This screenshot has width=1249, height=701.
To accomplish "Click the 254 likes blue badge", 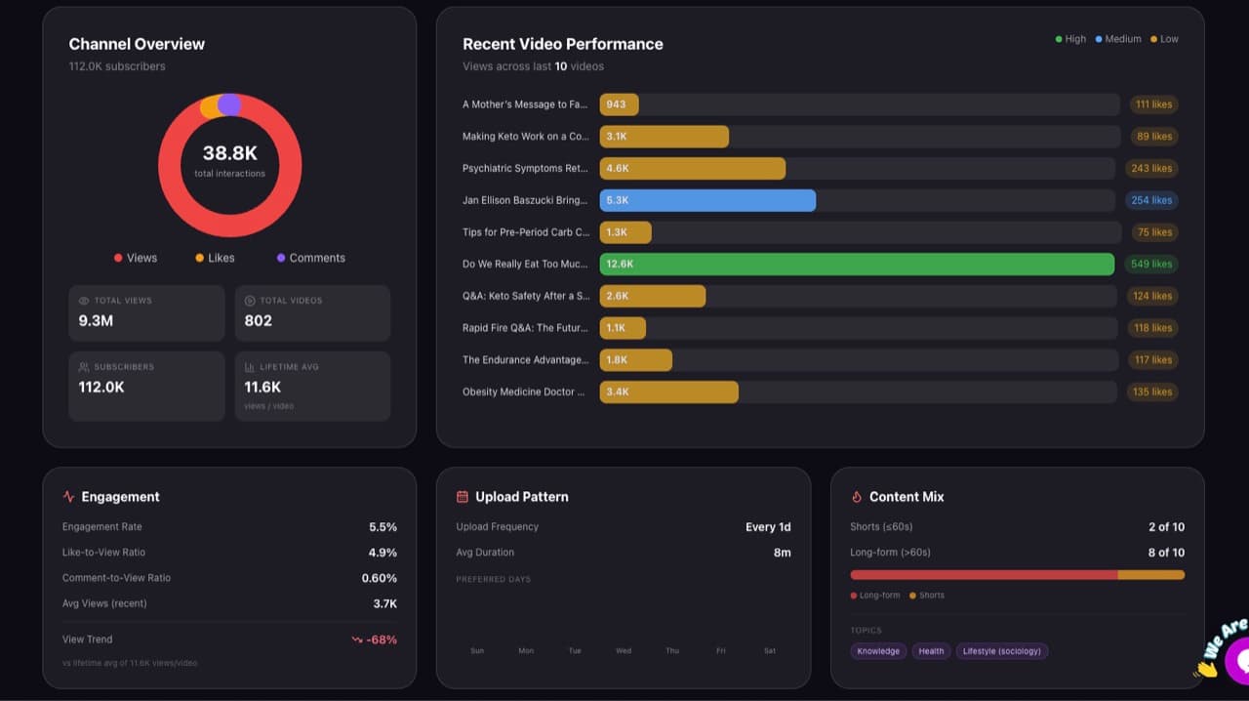I will pos(1151,200).
